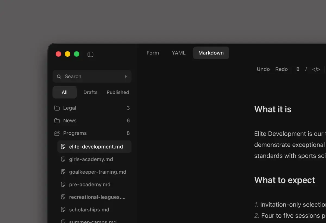This screenshot has width=326, height=223.
Task: Click the "Elite Development is our" paragraph line
Action: 290,134
